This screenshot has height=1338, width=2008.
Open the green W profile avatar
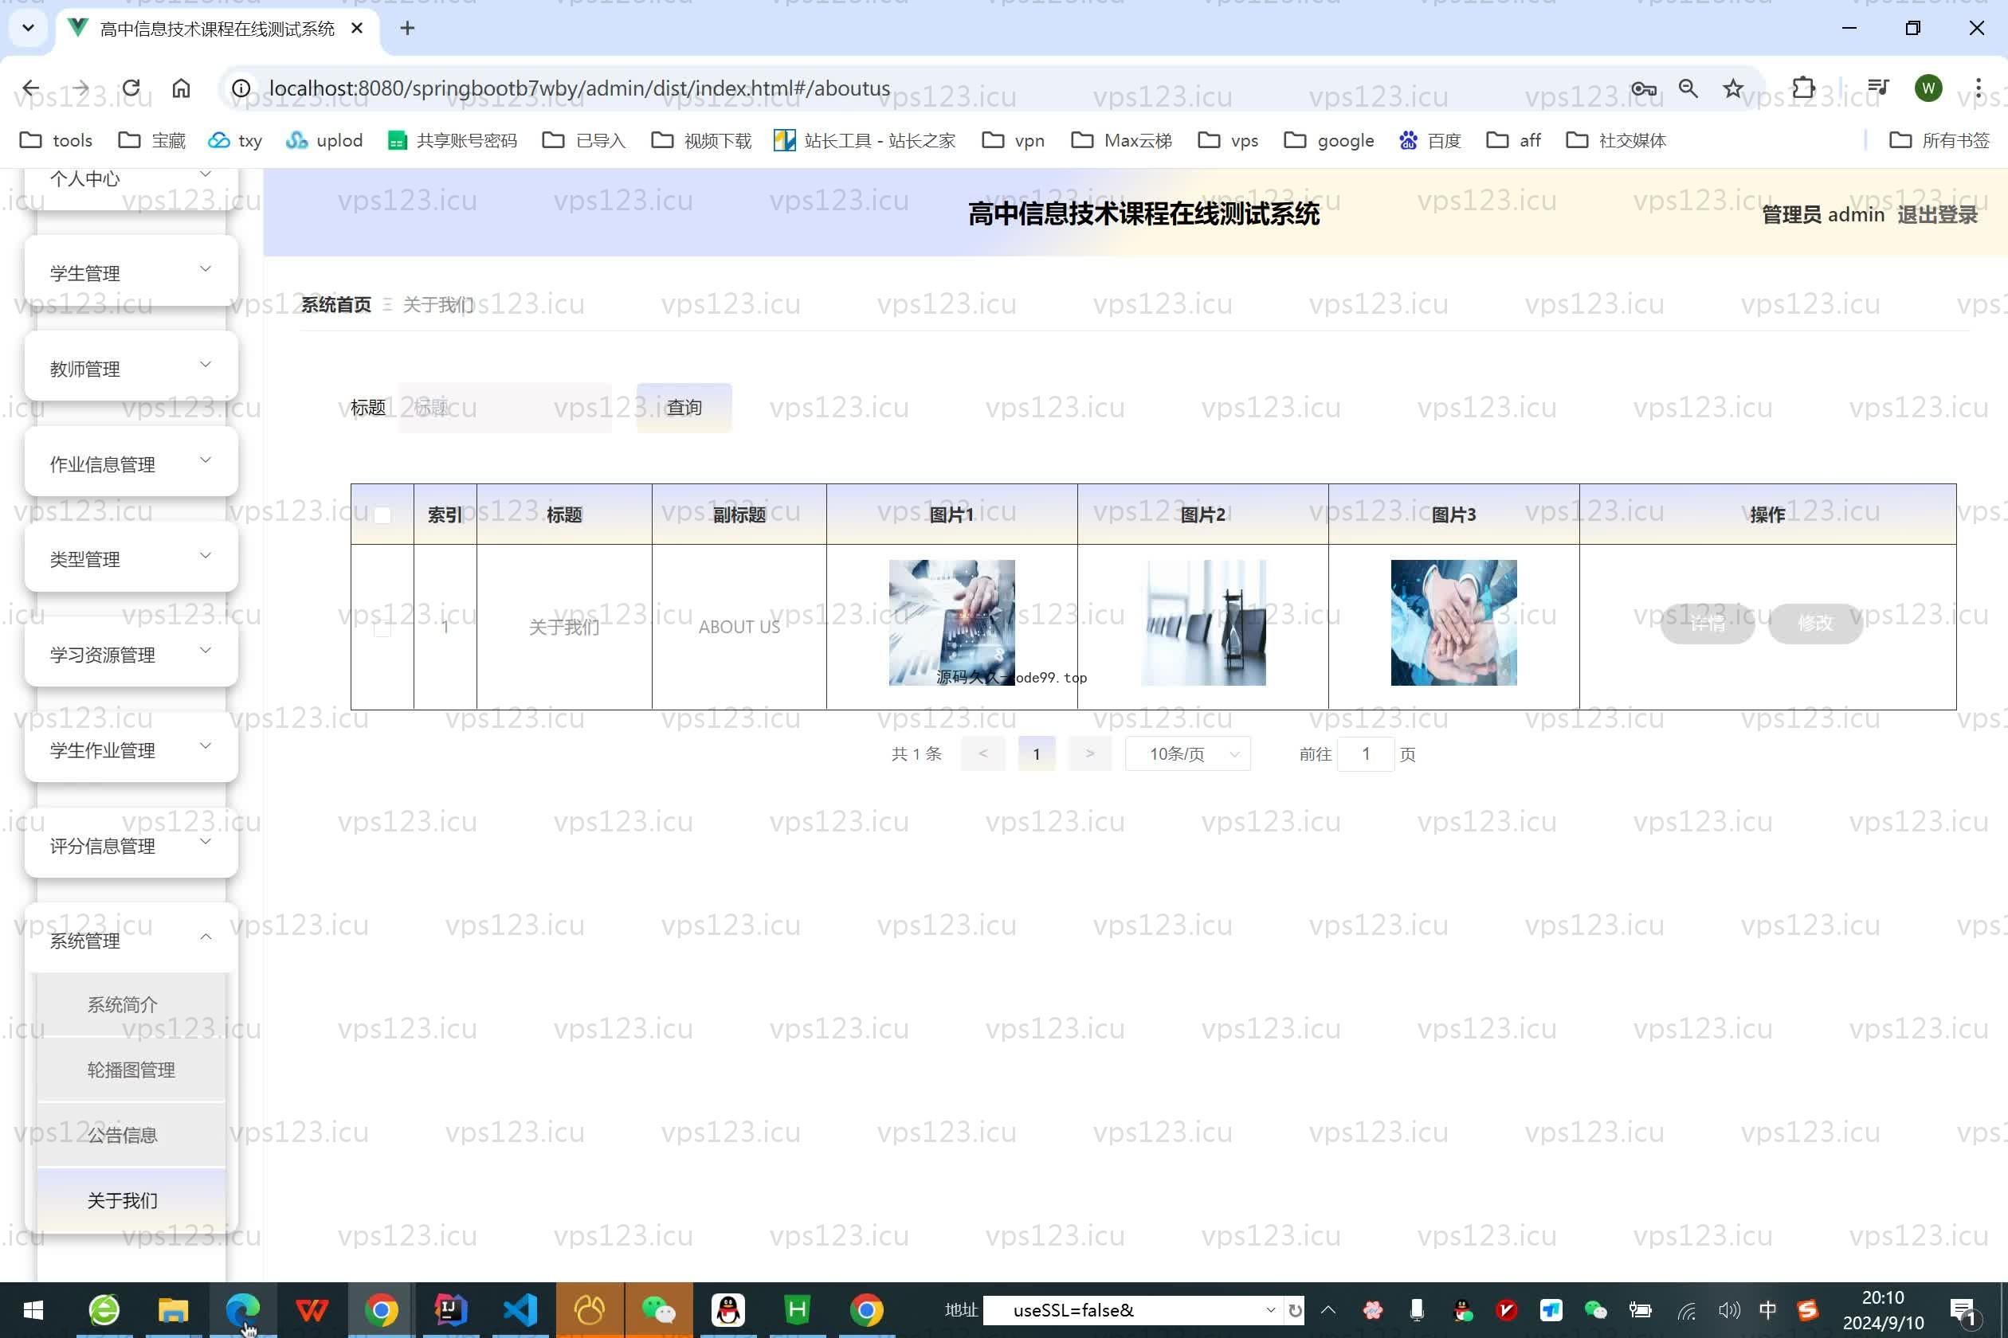[1928, 88]
